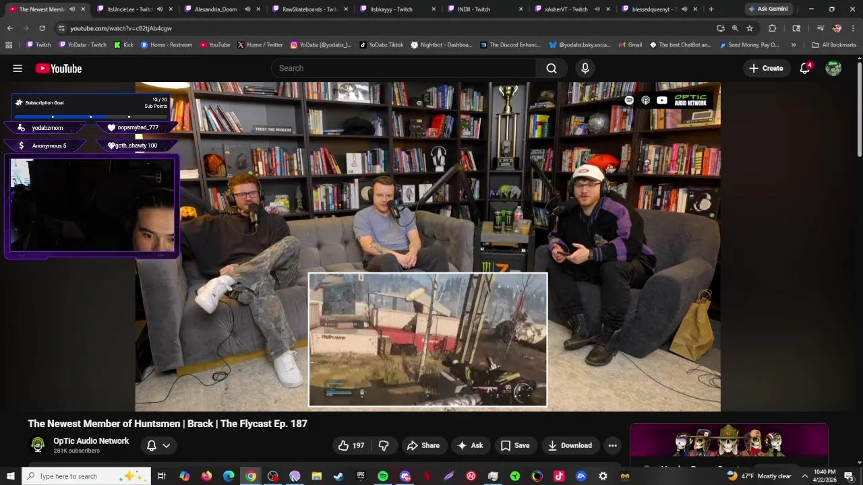Open All Bookmarks folder
Image resolution: width=863 pixels, height=485 pixels.
point(834,45)
